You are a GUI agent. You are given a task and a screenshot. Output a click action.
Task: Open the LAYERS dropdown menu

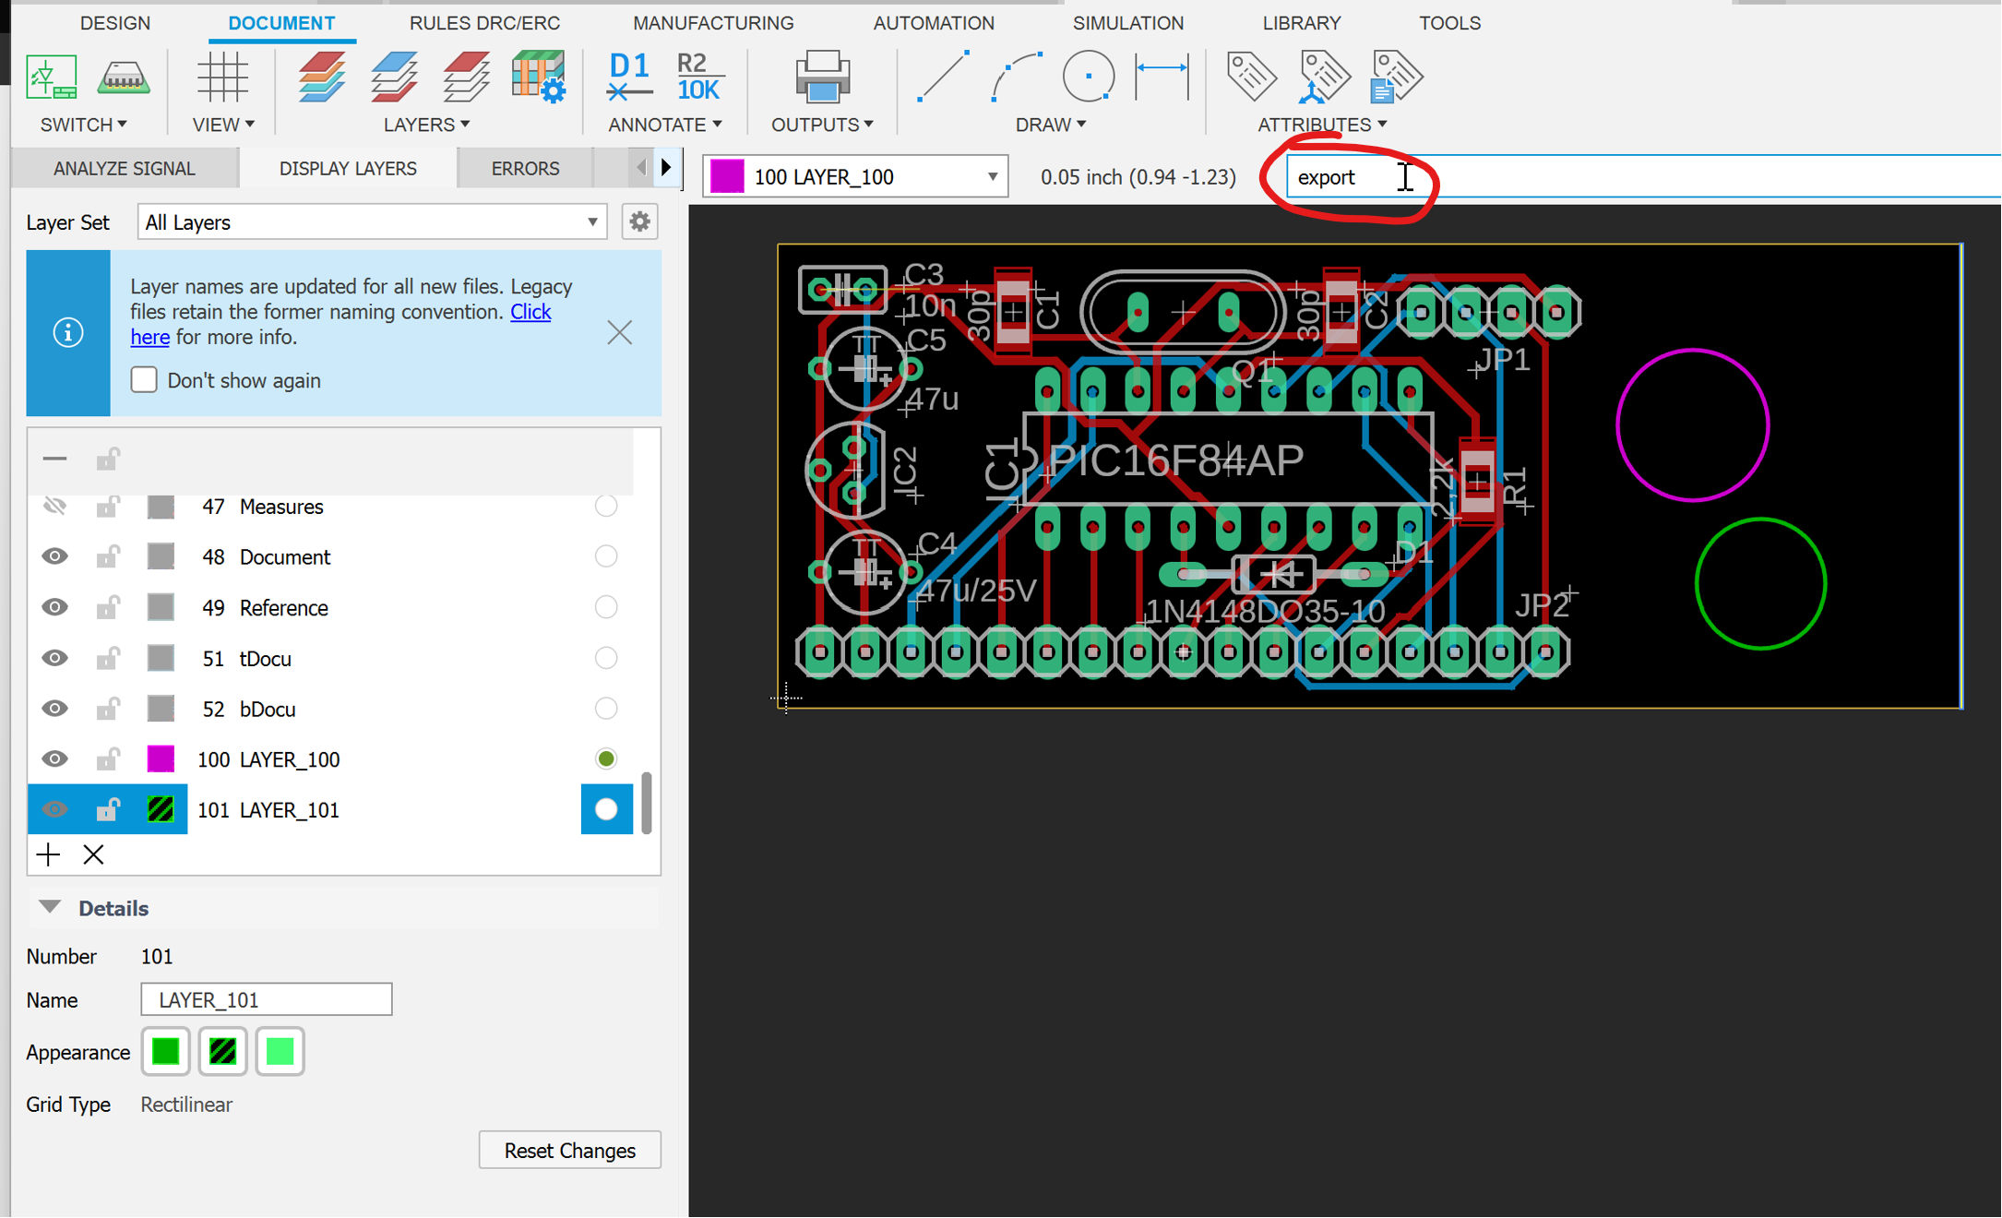(x=426, y=125)
